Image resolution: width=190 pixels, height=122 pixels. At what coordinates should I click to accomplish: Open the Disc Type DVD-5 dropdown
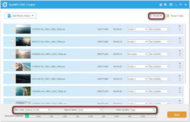pyautogui.click(x=38, y=110)
